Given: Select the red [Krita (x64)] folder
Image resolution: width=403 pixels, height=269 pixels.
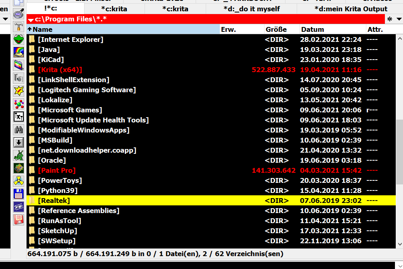Looking at the screenshot, I should click(x=211, y=69).
